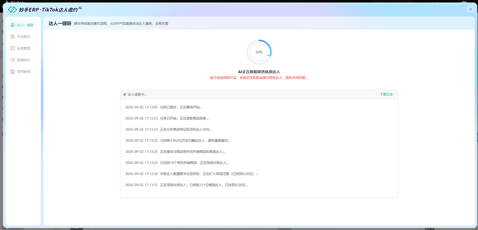478x230 pixels.
Task: Click the 数据统计 pie chart icon
Action: [13, 60]
